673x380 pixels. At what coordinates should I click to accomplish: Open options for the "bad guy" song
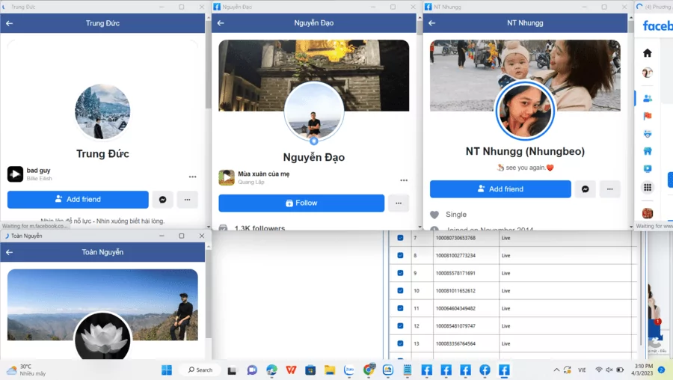192,177
